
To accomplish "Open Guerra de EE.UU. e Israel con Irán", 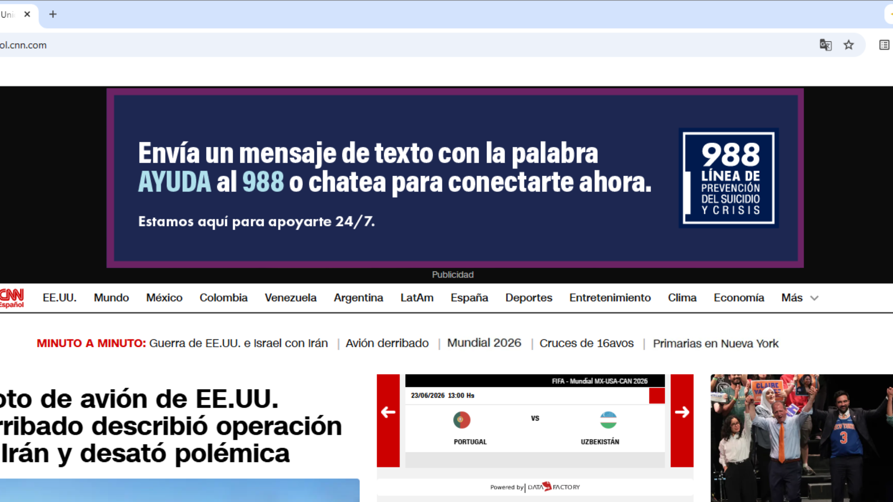I will pos(239,343).
